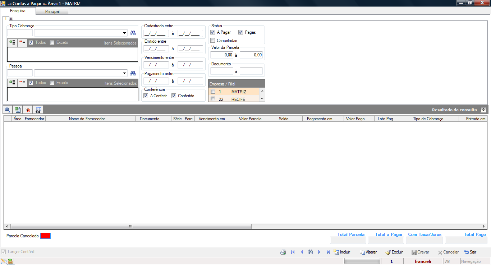Select the Pesquisa tab

pyautogui.click(x=18, y=11)
